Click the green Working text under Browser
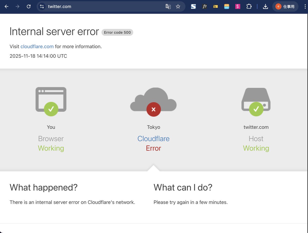 (x=51, y=148)
